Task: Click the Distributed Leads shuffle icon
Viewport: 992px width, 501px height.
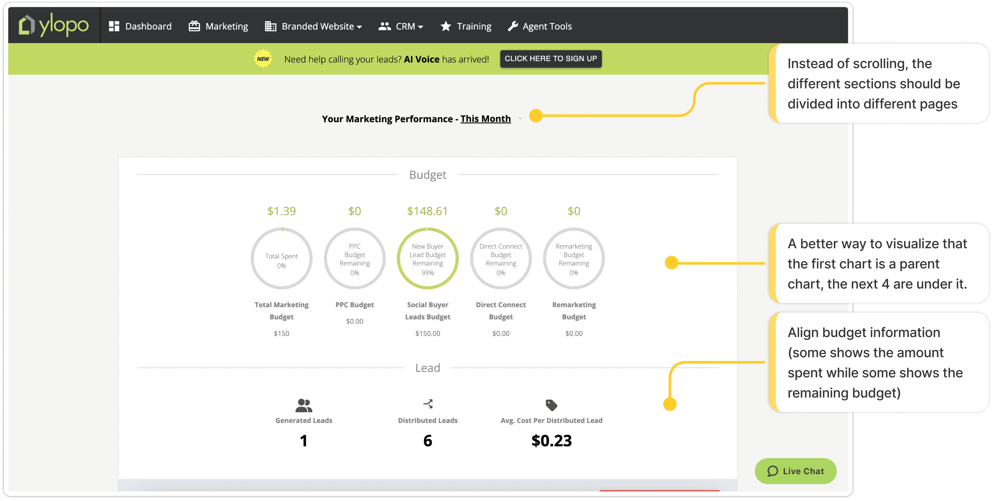Action: [x=428, y=404]
